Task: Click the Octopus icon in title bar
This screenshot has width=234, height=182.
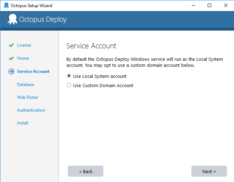Action: pos(6,5)
